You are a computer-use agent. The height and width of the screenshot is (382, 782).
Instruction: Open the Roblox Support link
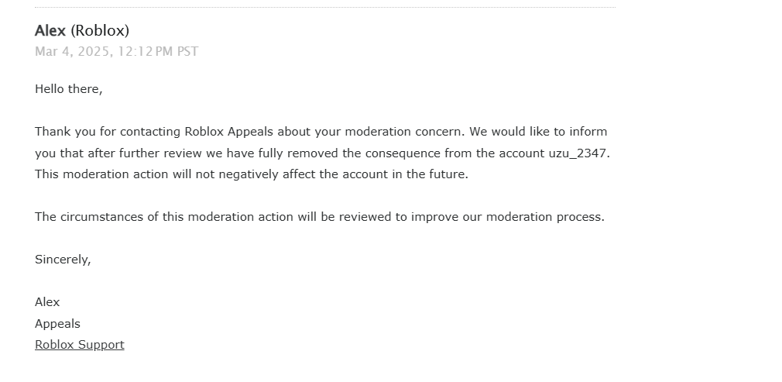point(79,345)
